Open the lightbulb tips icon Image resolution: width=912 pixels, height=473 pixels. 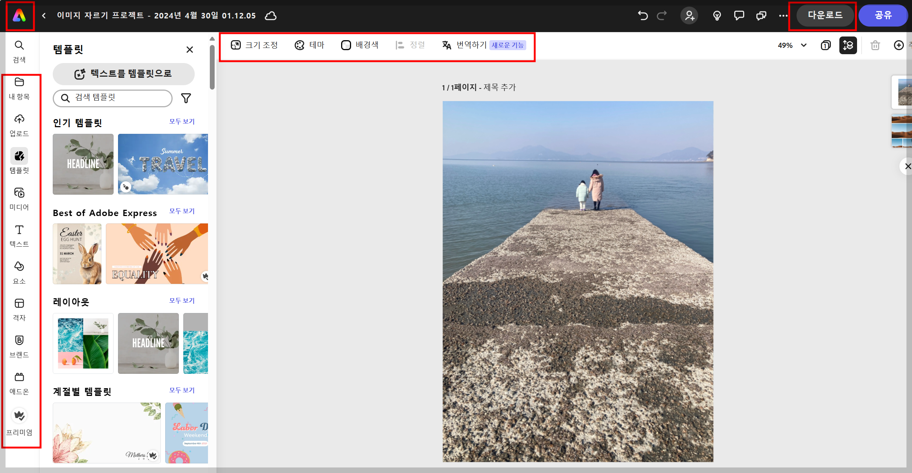coord(717,15)
